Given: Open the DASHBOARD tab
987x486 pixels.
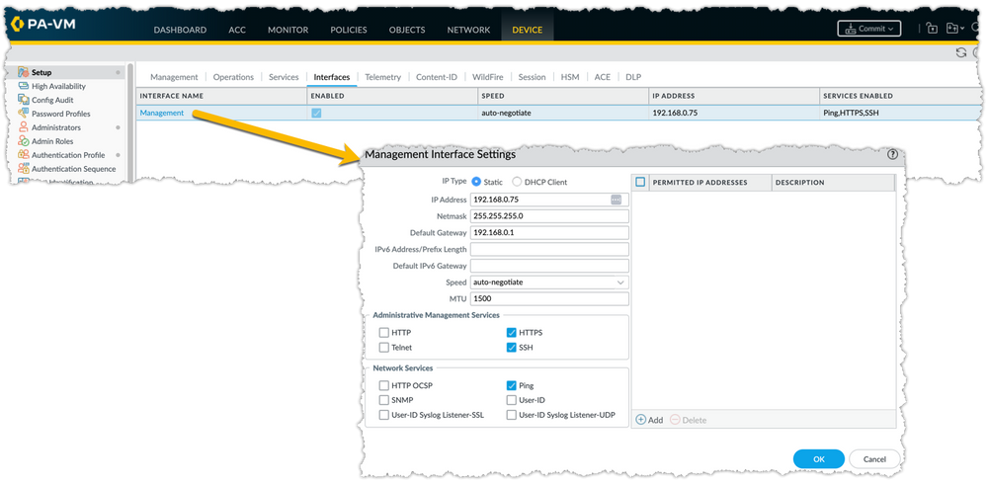Looking at the screenshot, I should (180, 30).
